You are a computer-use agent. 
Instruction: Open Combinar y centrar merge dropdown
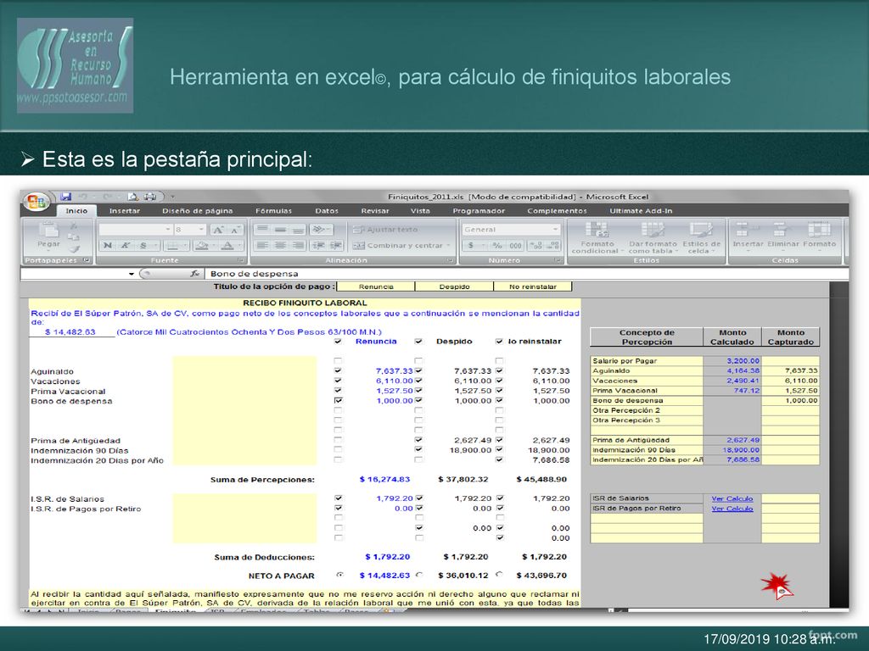(448, 245)
